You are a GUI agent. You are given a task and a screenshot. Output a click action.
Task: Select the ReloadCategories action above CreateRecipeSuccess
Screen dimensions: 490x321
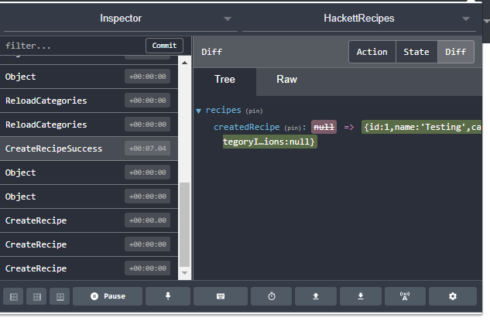pos(89,125)
